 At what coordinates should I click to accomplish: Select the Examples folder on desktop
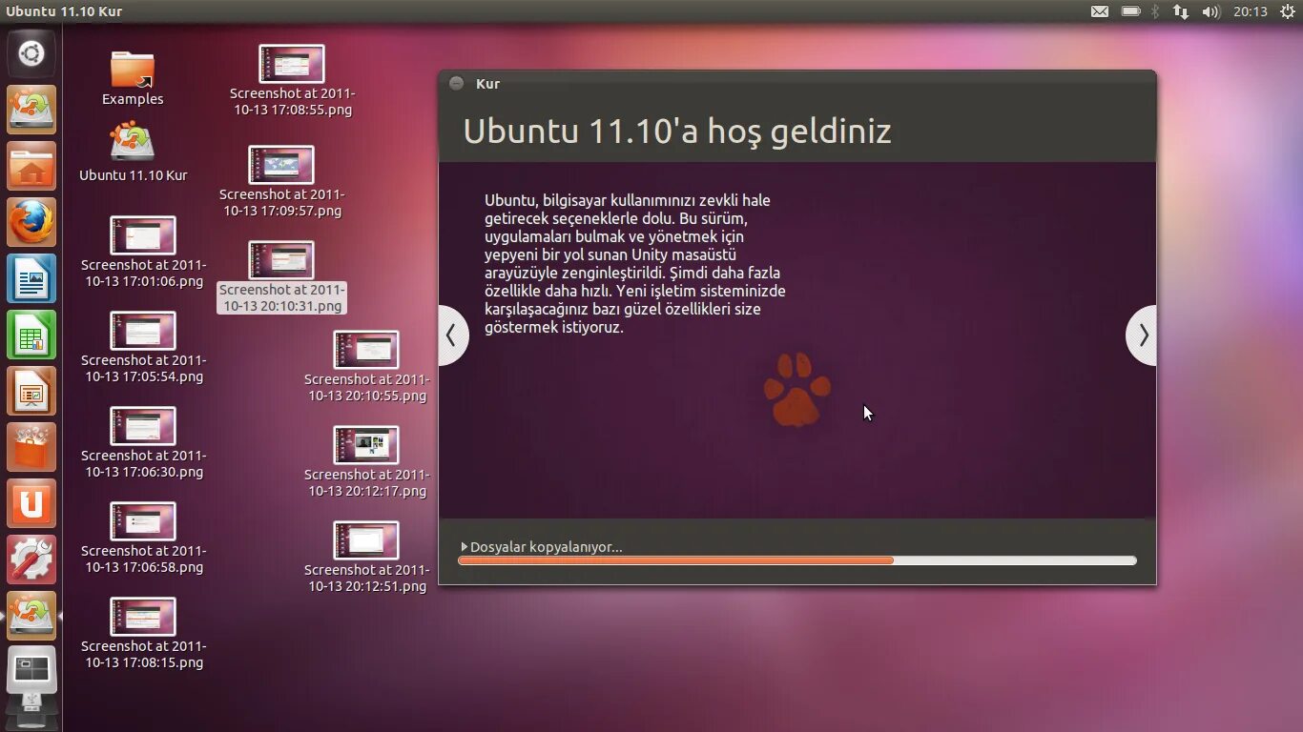click(133, 78)
